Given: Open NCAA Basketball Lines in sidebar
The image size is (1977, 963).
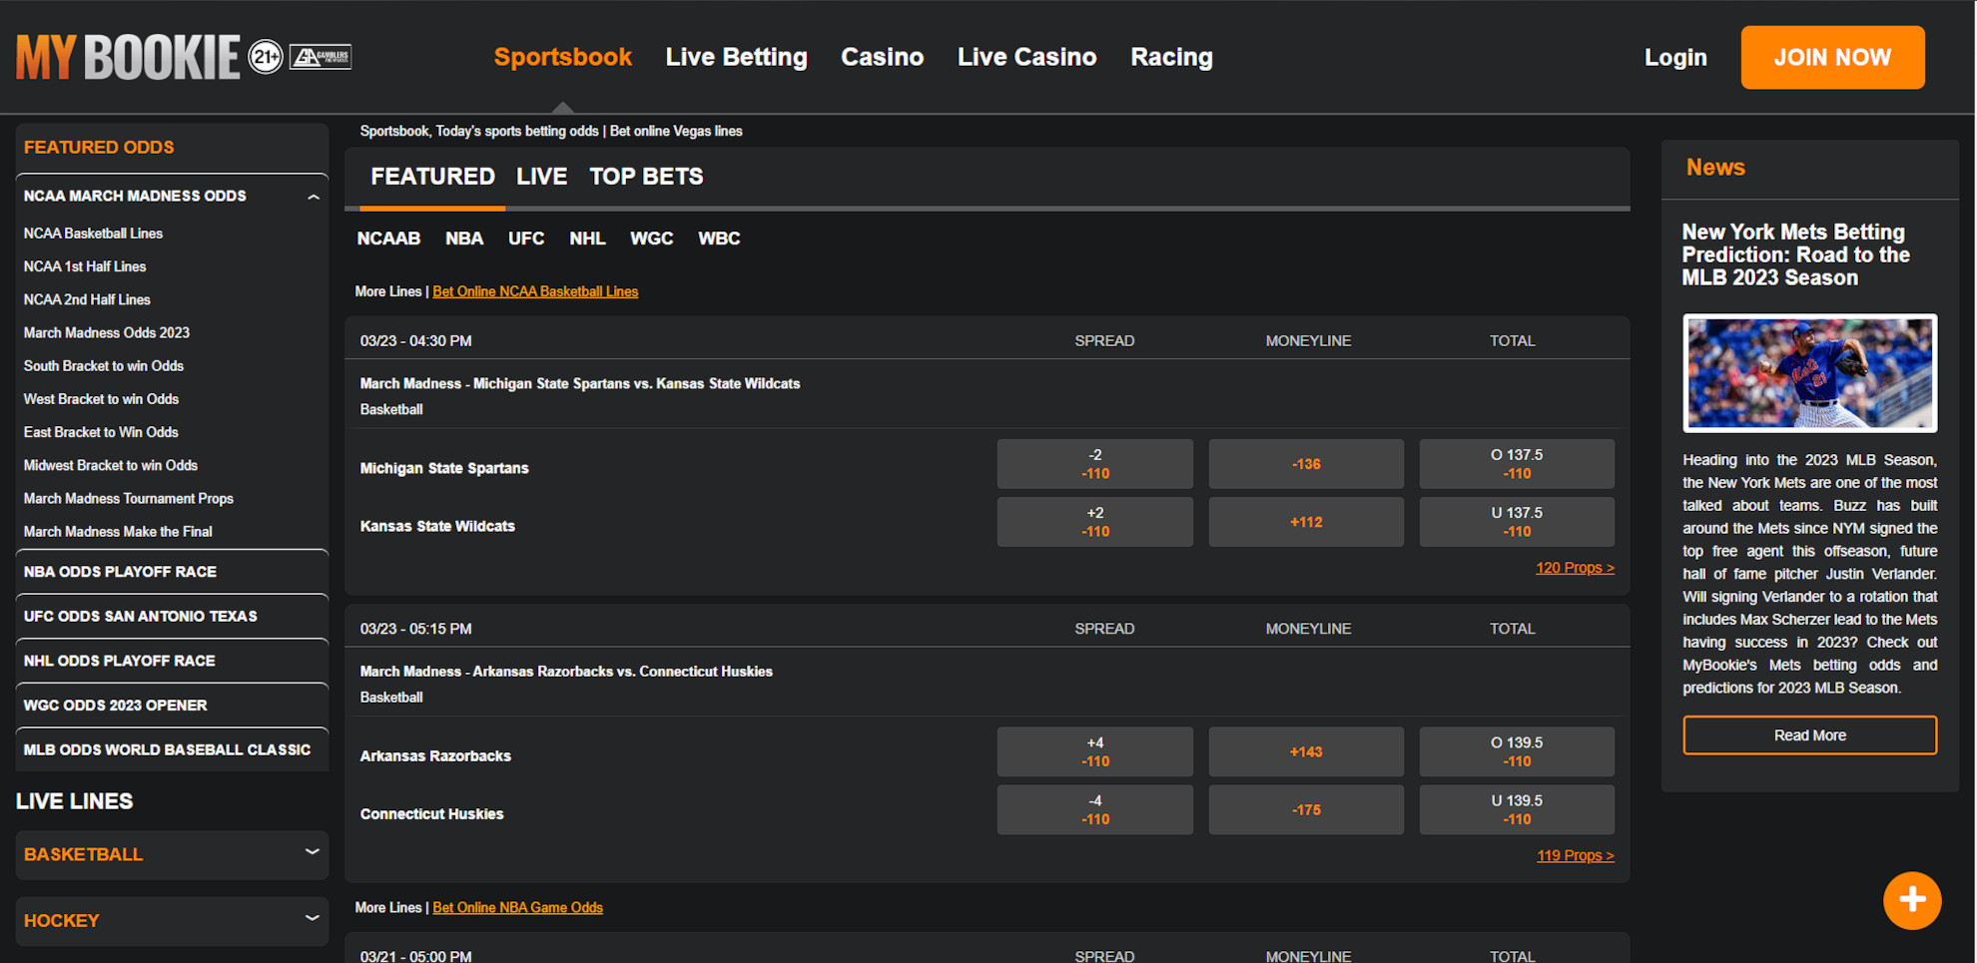Looking at the screenshot, I should 93,234.
